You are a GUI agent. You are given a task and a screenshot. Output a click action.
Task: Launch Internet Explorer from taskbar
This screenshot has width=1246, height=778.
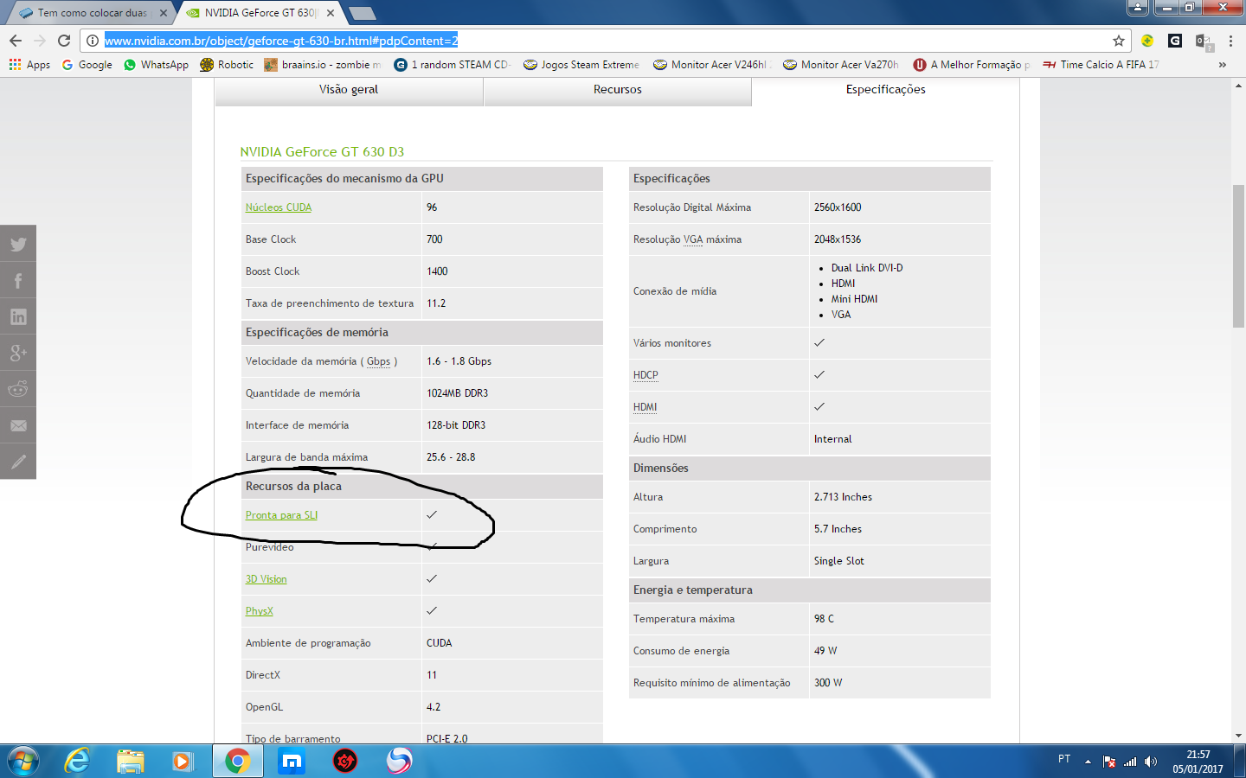coord(77,761)
